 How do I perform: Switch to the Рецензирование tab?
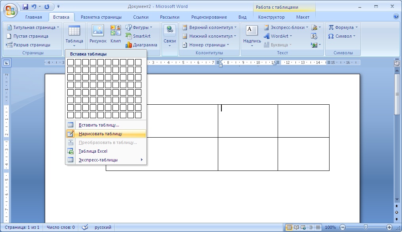pyautogui.click(x=209, y=17)
